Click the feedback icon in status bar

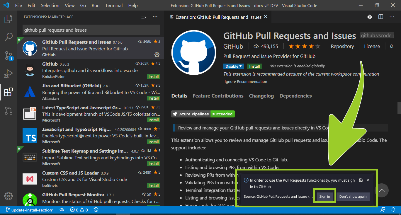[383, 210]
